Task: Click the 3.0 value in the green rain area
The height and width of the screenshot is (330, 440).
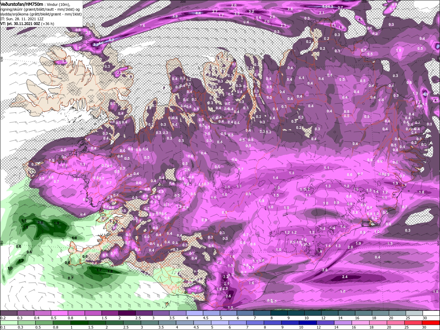Action: [40, 222]
